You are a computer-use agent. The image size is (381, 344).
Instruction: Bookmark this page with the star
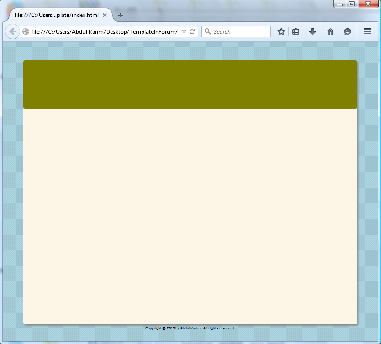281,31
